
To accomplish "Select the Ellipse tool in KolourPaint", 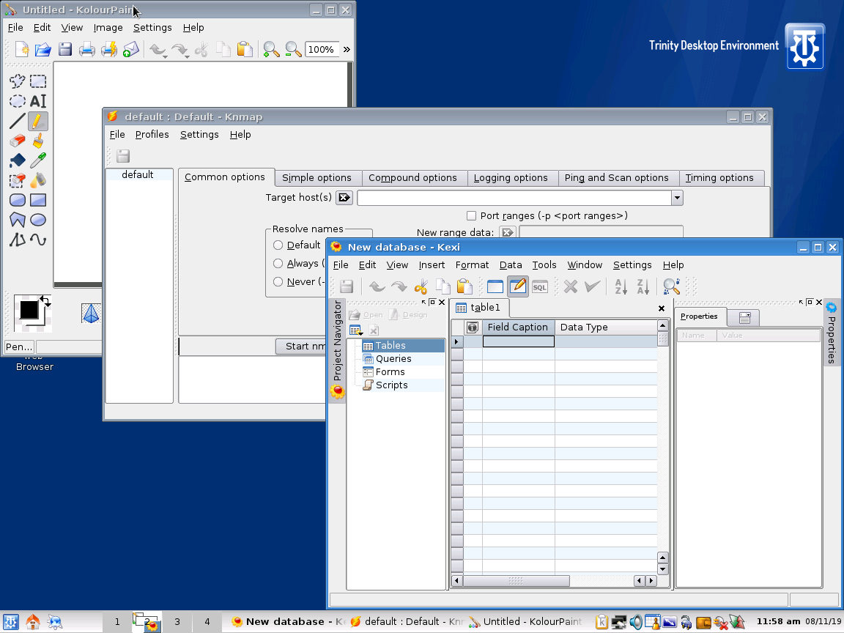I will click(x=37, y=220).
